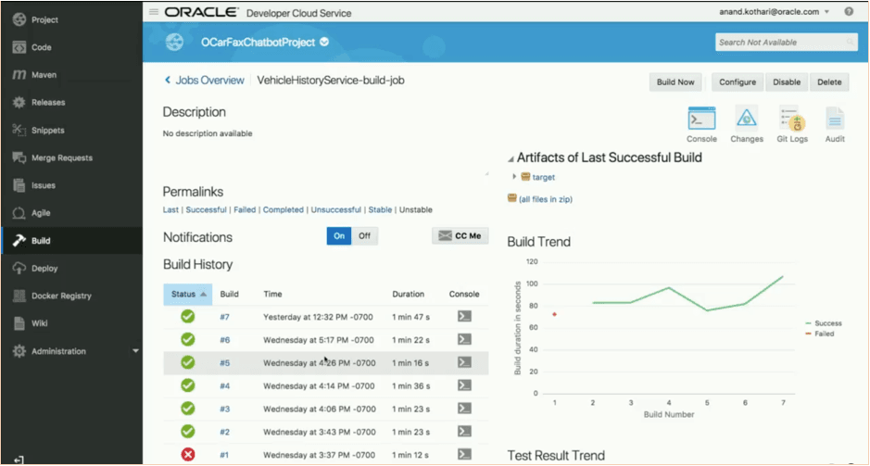Open the OCarFaxChatbotProject dropdown chevron

coord(324,43)
